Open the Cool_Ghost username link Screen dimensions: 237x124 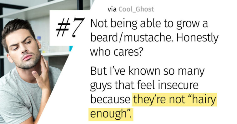point(136,9)
